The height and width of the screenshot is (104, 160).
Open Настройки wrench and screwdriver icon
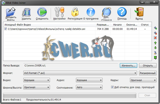tap(59, 12)
